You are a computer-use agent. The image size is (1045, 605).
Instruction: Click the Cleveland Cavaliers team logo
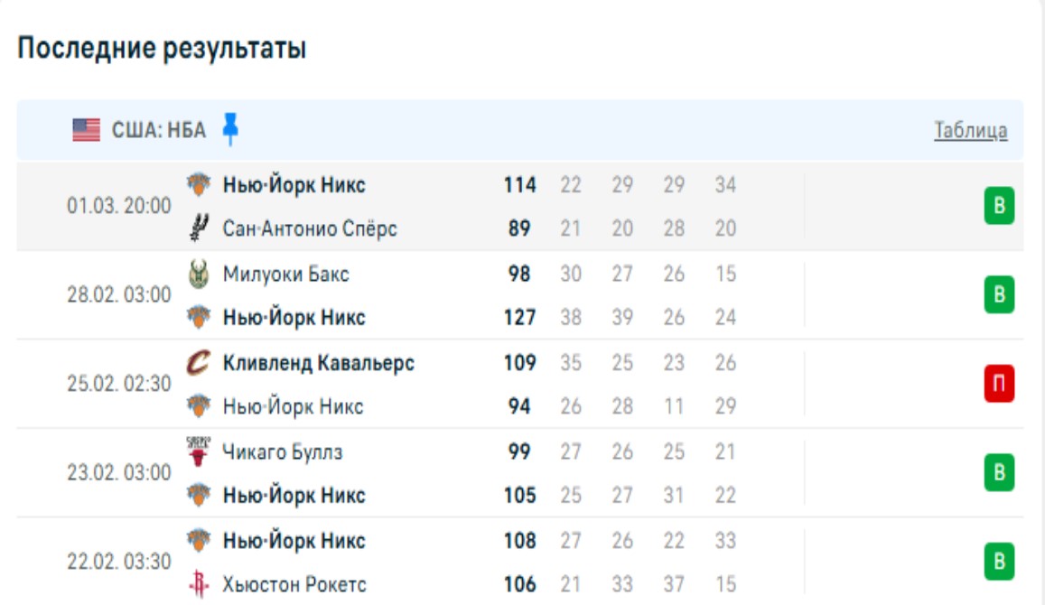198,363
